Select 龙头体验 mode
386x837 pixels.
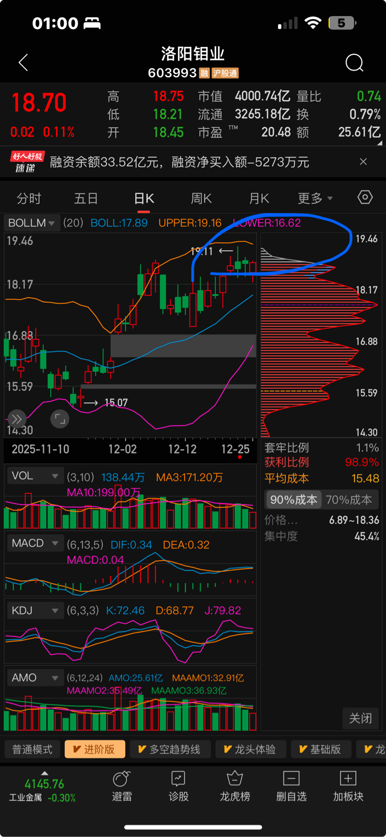250,749
